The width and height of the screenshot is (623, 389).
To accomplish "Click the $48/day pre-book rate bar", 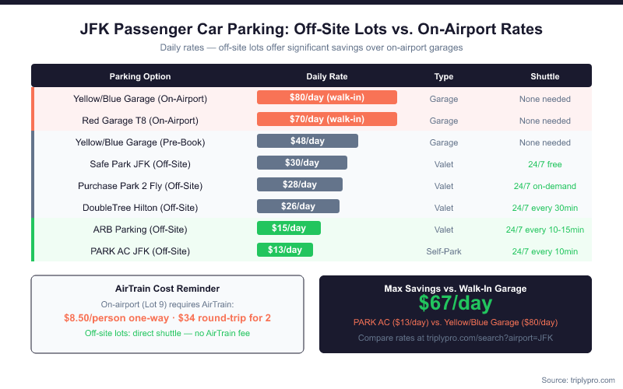I will (x=308, y=142).
